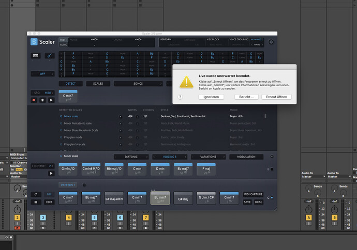This screenshot has width=357, height=250.
Task: Open the VARIATIONS dropdown
Action: pyautogui.click(x=208, y=157)
